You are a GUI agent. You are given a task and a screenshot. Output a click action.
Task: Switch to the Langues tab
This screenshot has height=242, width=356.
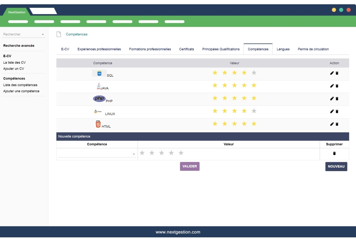click(283, 49)
